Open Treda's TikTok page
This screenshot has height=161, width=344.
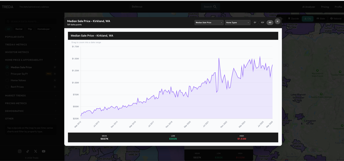point(28,151)
